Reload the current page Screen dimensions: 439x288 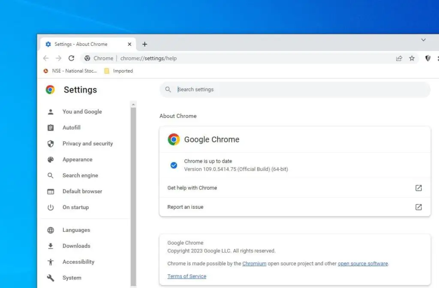pos(72,58)
